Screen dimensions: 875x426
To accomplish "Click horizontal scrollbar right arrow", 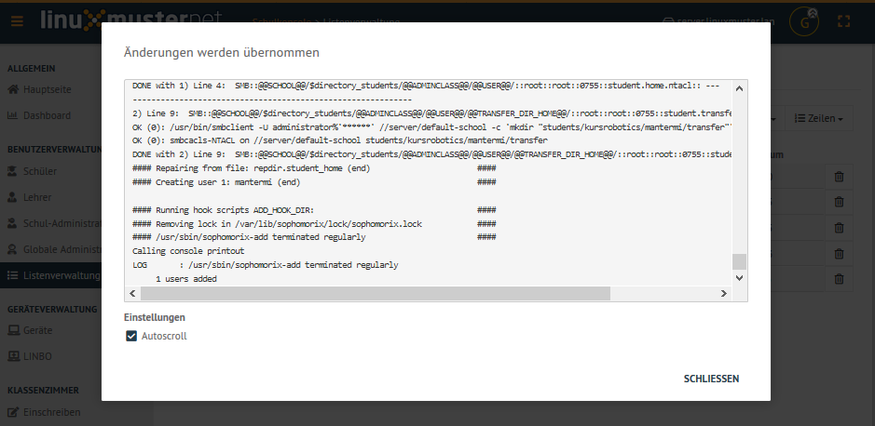I will point(724,293).
